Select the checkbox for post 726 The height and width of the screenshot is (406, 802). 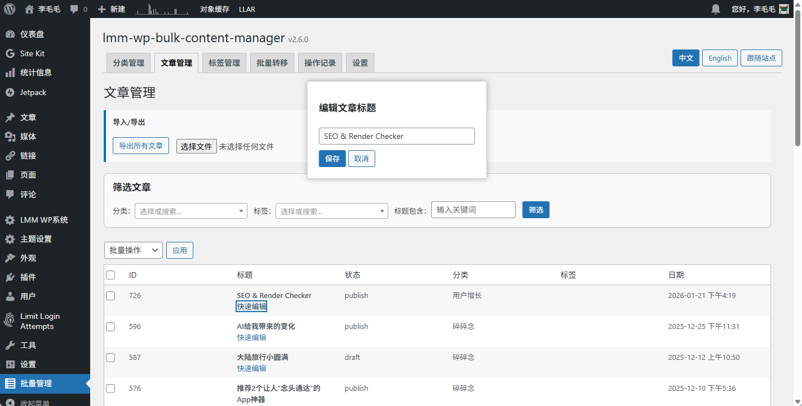(x=110, y=296)
